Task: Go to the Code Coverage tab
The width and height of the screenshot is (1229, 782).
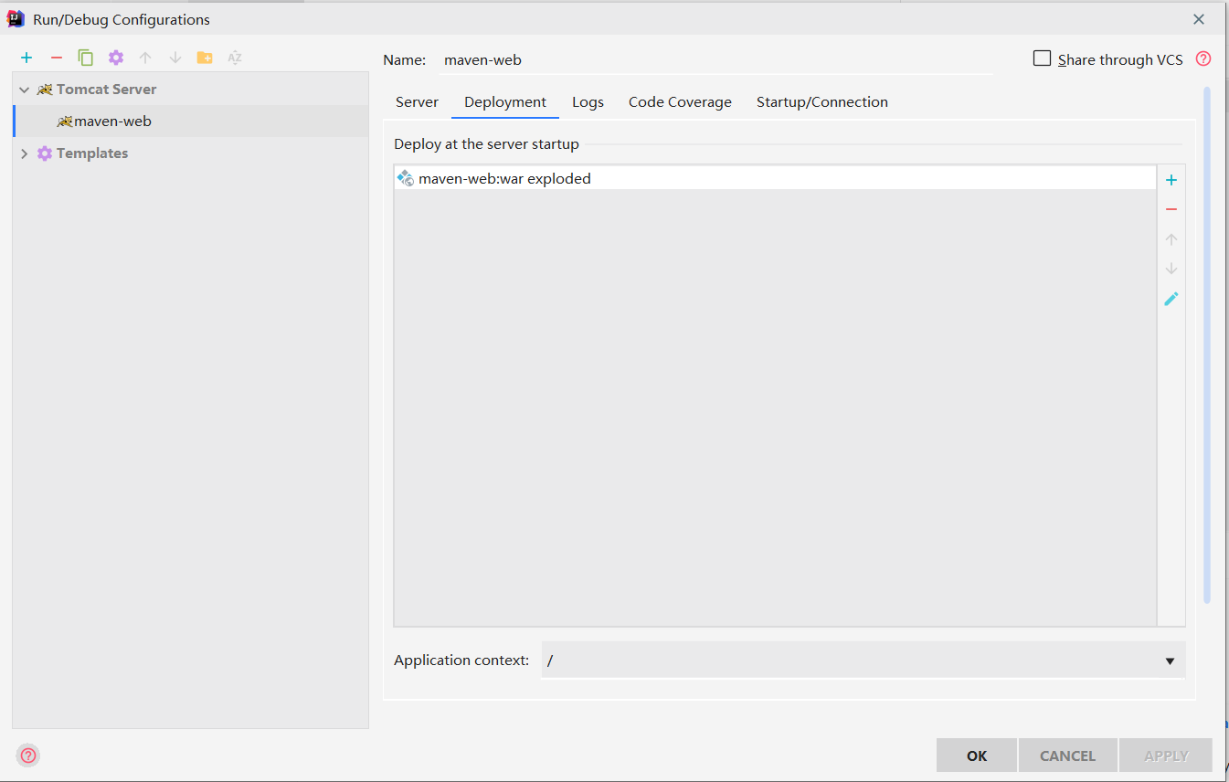Action: tap(680, 102)
